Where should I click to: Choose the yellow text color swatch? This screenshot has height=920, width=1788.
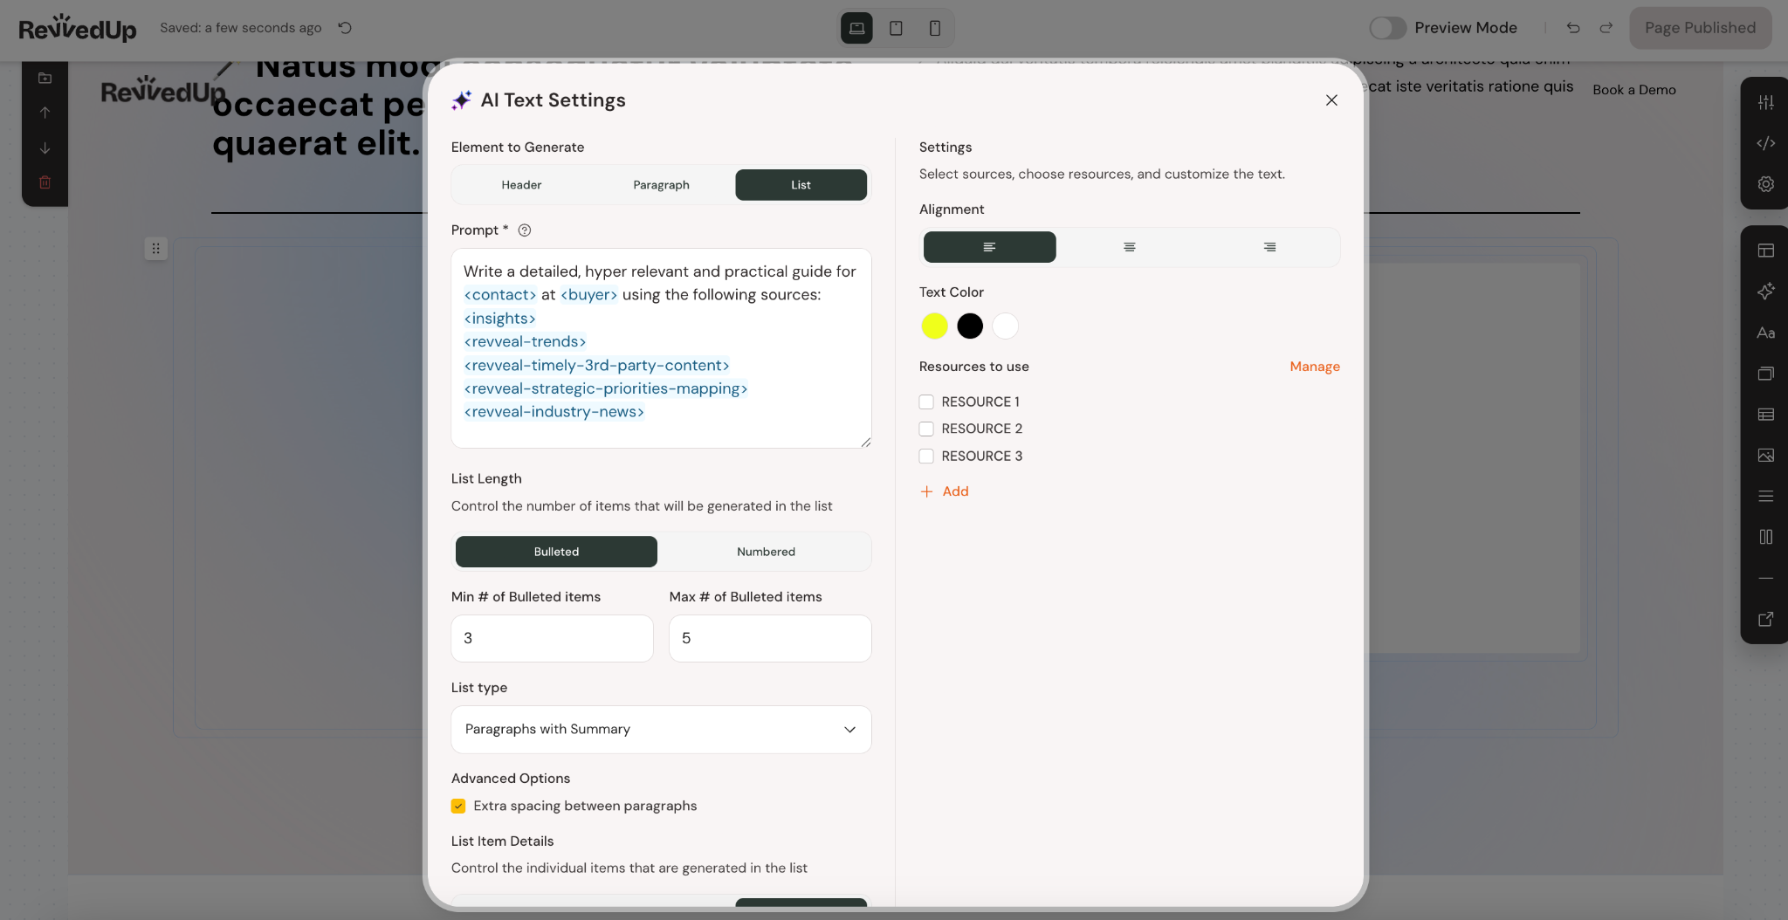pos(934,326)
